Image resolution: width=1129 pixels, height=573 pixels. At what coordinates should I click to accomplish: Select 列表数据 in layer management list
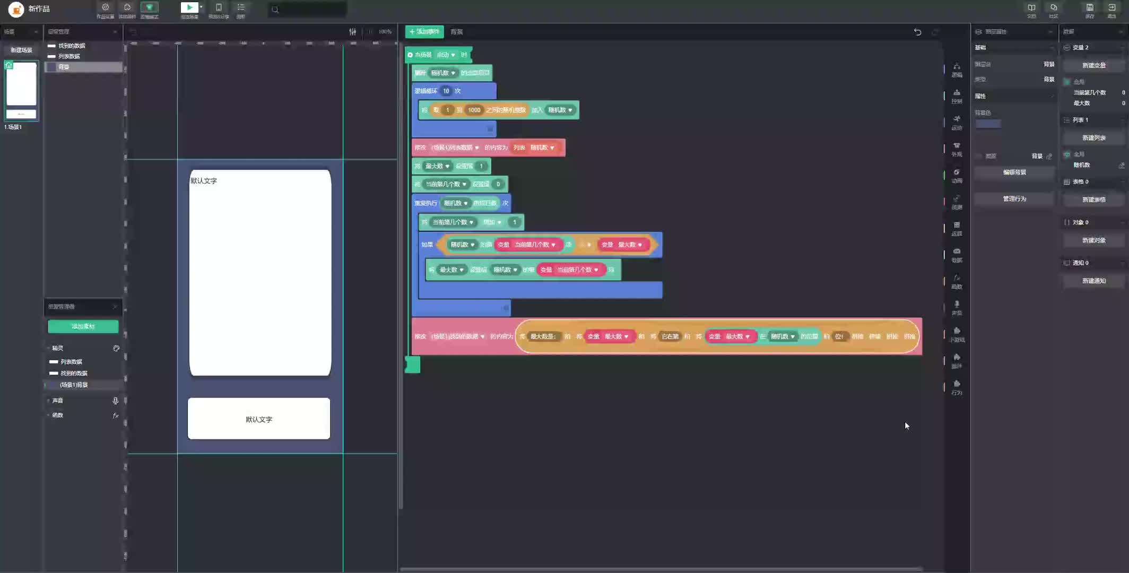[x=69, y=56]
